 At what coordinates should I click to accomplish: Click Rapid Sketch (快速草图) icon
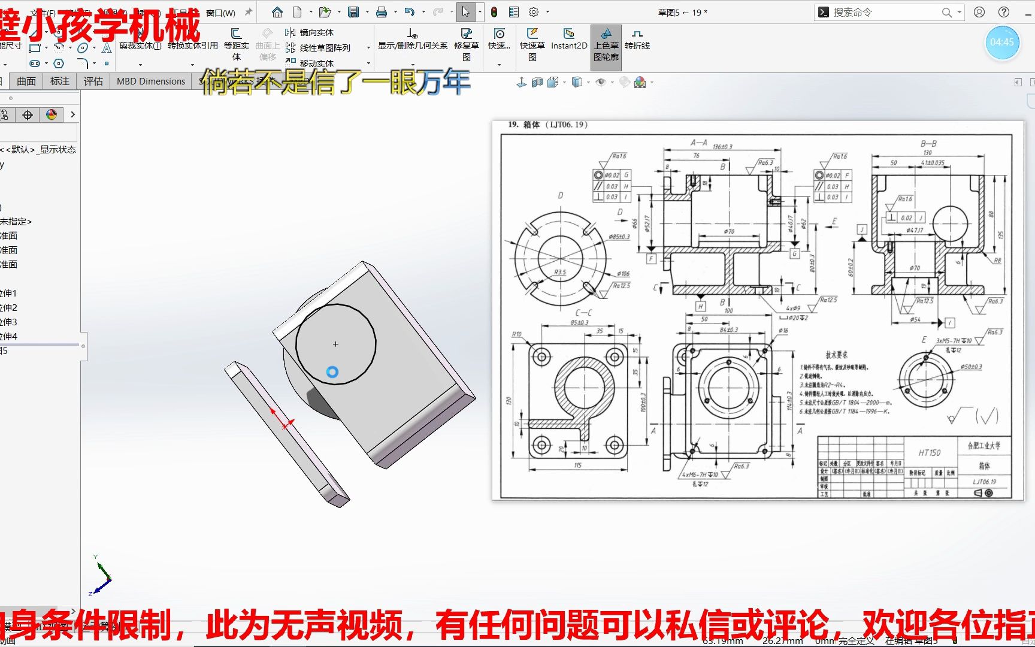[x=532, y=45]
